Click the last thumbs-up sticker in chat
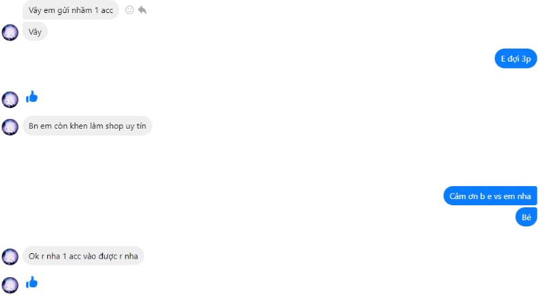Image resolution: width=545 pixels, height=299 pixels. pyautogui.click(x=32, y=283)
